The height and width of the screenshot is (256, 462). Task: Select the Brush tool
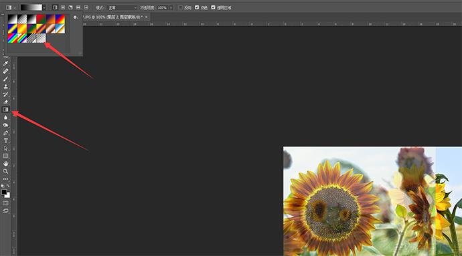[5, 79]
